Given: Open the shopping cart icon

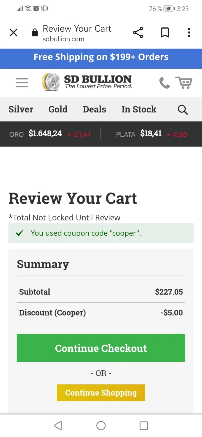Looking at the screenshot, I should pyautogui.click(x=184, y=83).
